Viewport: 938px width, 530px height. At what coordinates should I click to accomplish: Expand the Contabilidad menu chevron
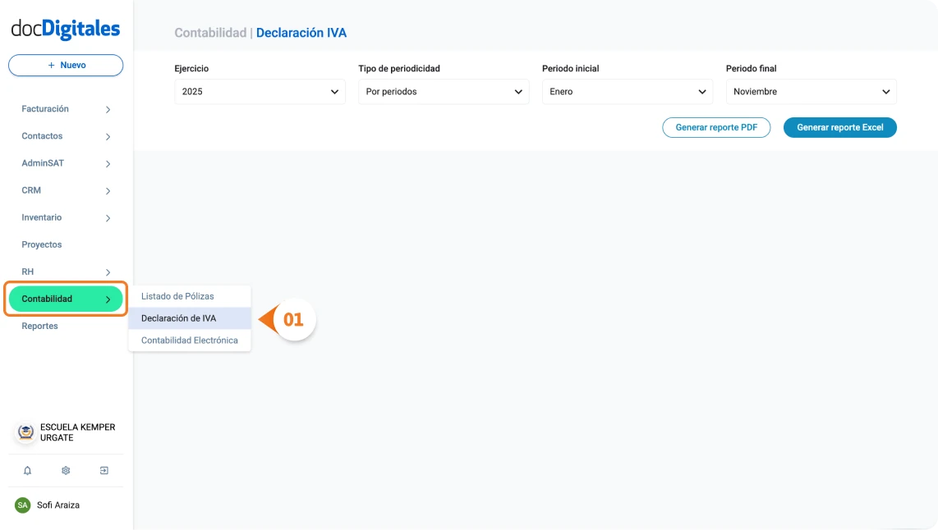(x=108, y=299)
